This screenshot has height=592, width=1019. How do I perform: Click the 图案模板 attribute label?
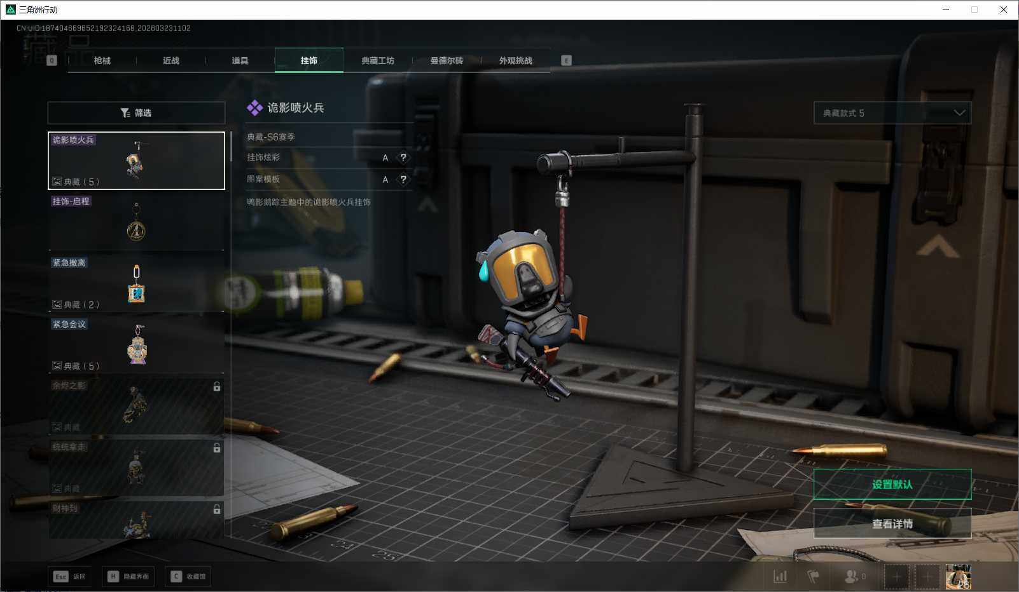[263, 180]
